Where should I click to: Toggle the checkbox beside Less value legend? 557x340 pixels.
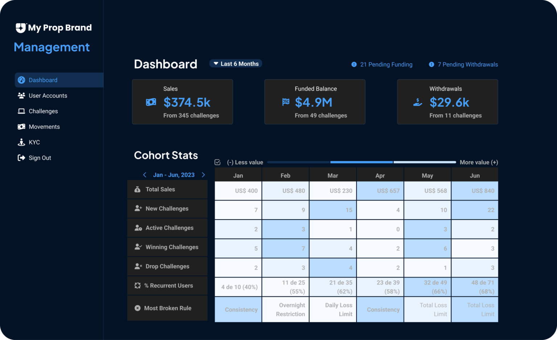[x=218, y=162]
